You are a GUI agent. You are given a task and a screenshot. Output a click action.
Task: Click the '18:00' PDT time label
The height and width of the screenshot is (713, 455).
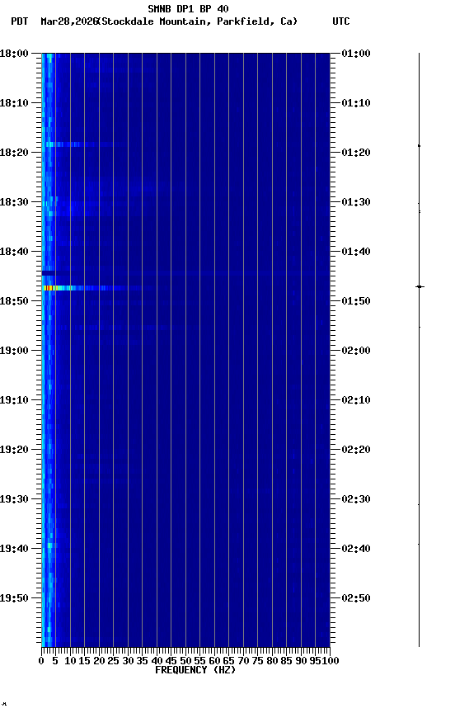[x=14, y=54]
